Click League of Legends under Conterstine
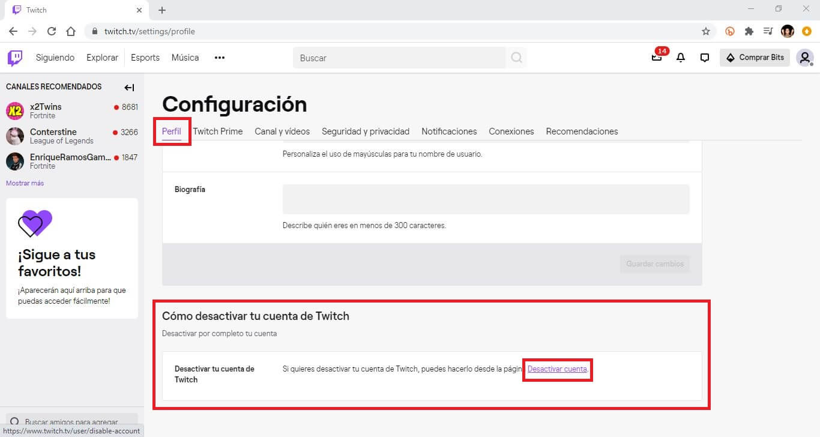820x437 pixels. [62, 141]
